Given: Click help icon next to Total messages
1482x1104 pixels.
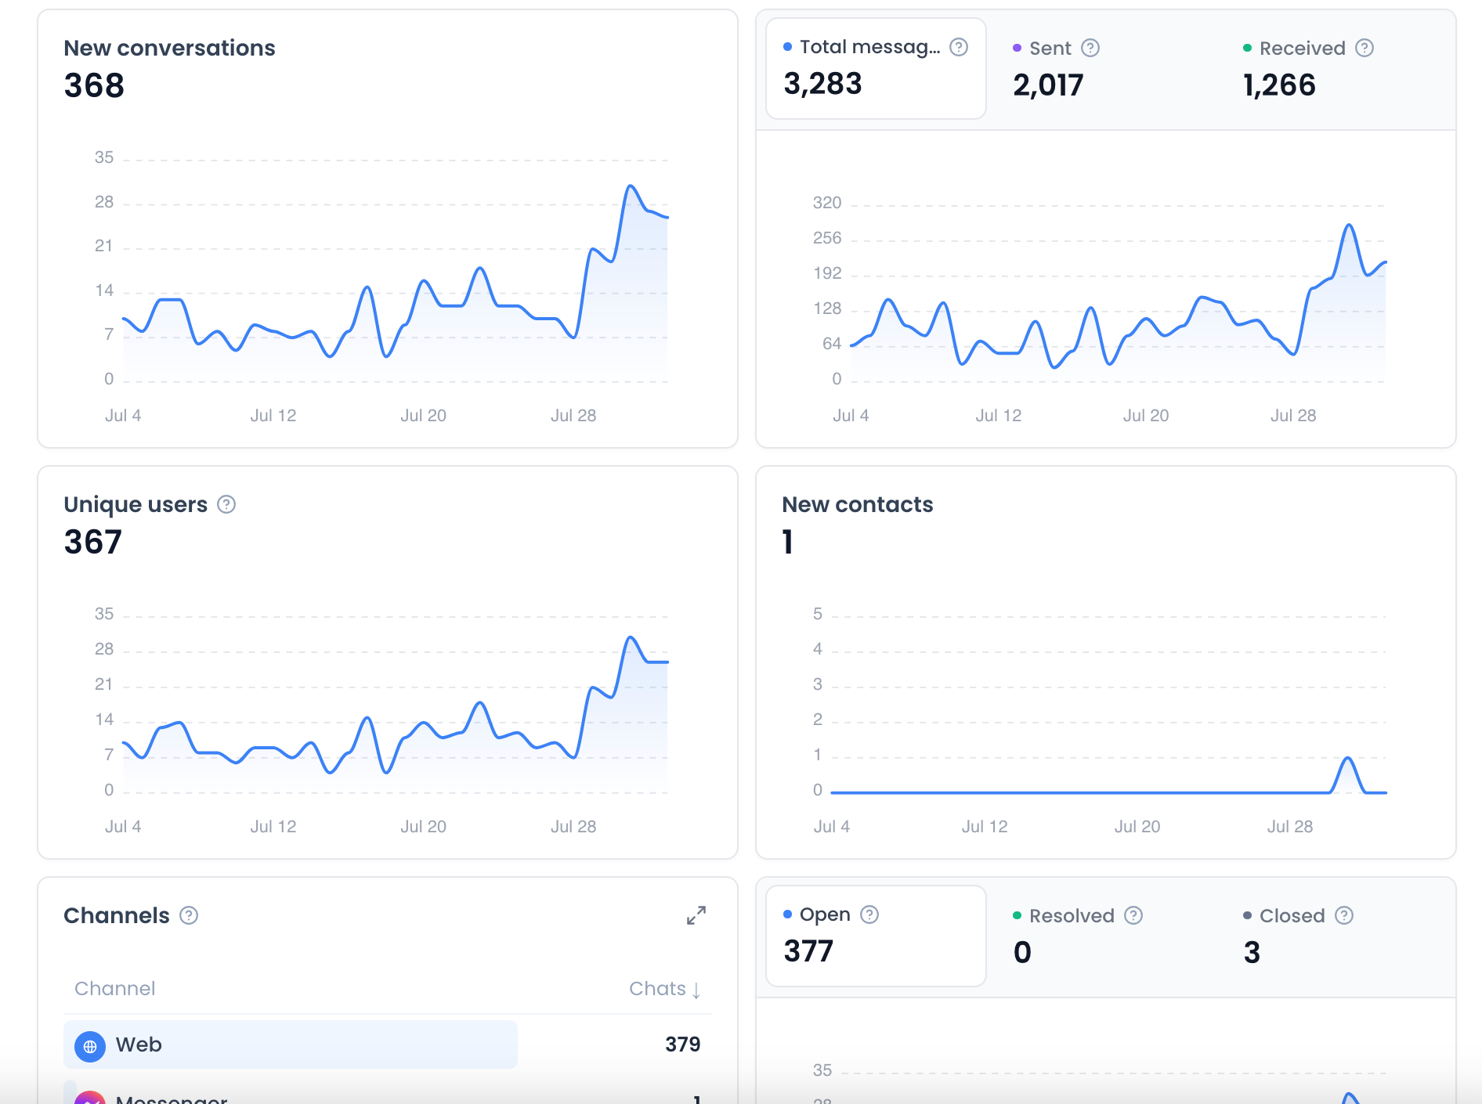Looking at the screenshot, I should point(959,47).
